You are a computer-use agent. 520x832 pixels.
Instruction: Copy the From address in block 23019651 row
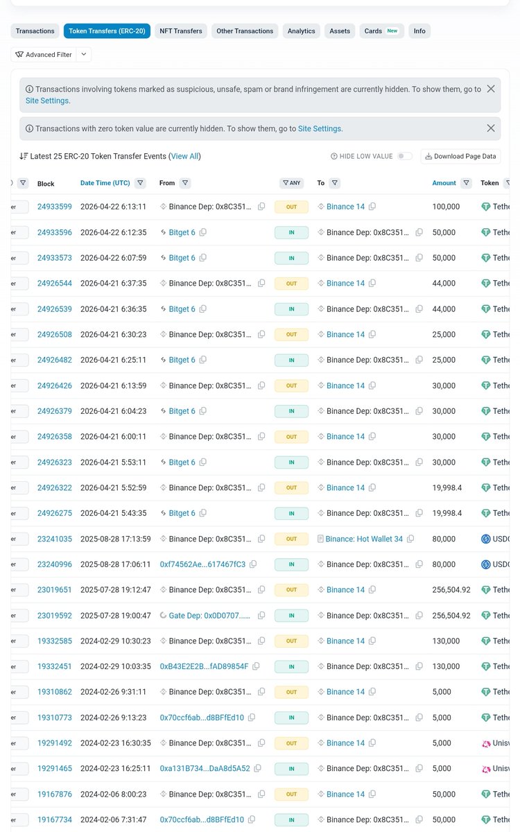(x=261, y=590)
